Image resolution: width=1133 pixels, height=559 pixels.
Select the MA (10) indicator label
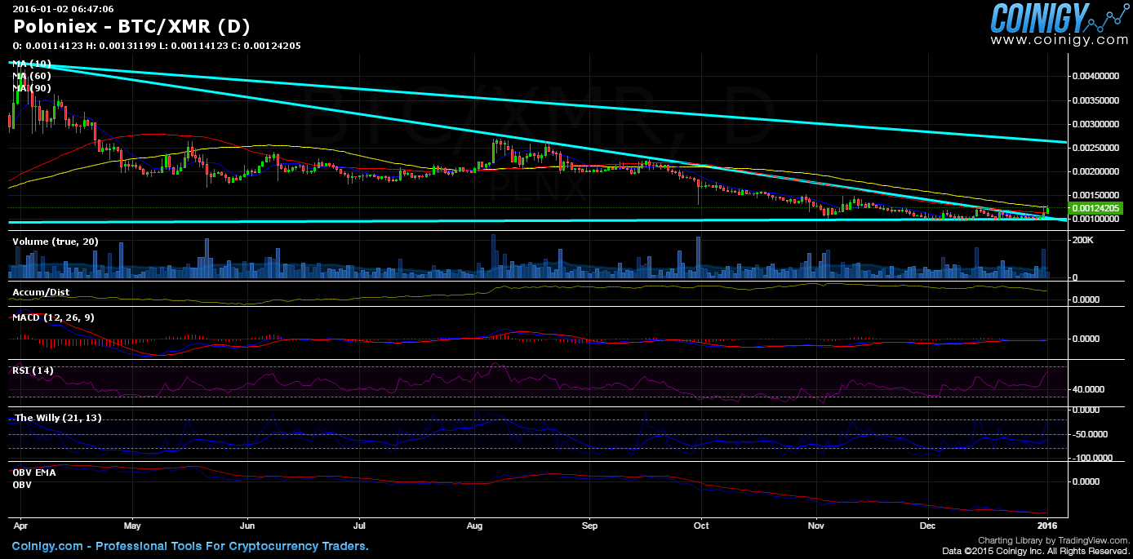32,64
